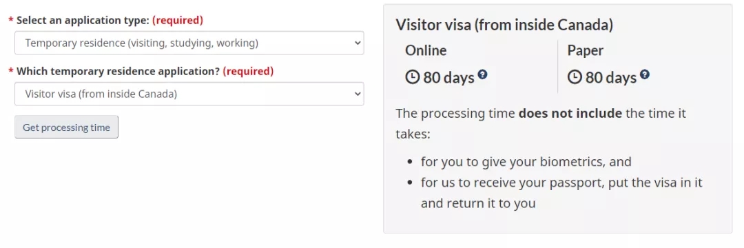Click the chevron arrow of Temporary residence select
Screen dimensions: 744x248
click(x=358, y=43)
